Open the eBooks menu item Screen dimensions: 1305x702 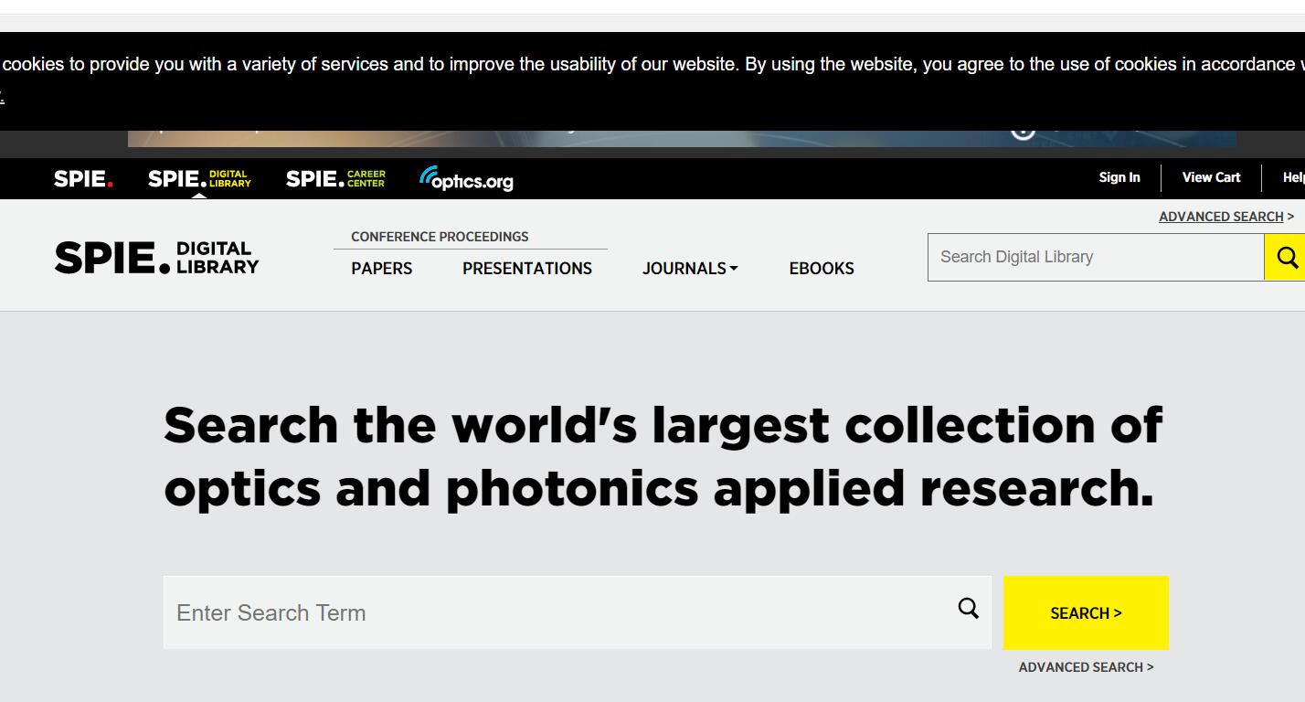pyautogui.click(x=822, y=269)
